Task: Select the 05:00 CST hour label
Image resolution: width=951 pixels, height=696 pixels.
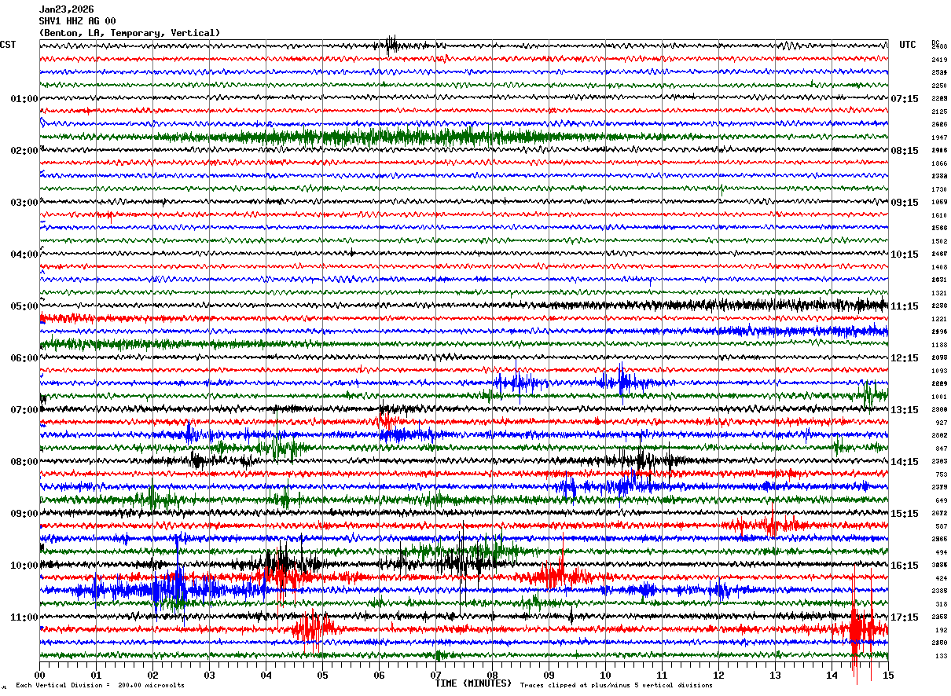Action: (x=24, y=306)
